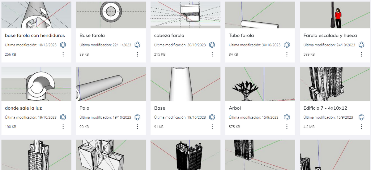Viewport: 371px width, 170px height.
Task: Click SketchUp icon on Base farola card
Action: (x=138, y=45)
